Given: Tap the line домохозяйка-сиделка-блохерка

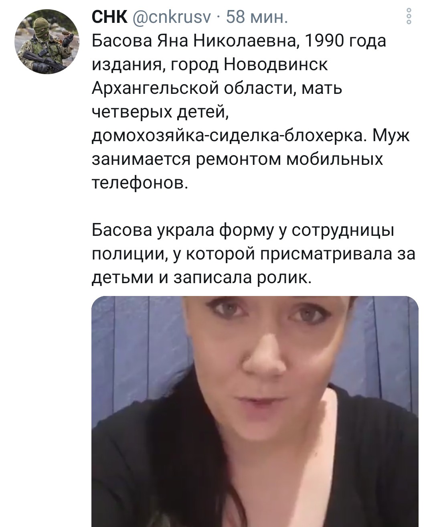Looking at the screenshot, I should pyautogui.click(x=251, y=136).
